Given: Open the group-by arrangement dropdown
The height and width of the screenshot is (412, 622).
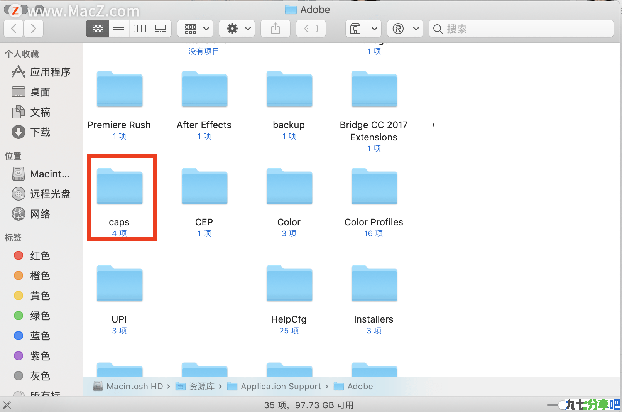Looking at the screenshot, I should coord(195,29).
